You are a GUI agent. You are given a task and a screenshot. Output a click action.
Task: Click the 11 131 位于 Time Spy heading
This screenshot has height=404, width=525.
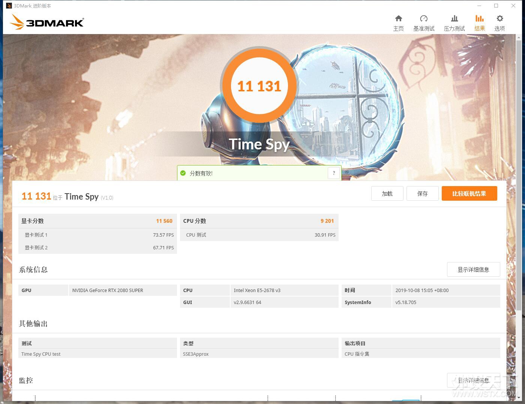click(67, 197)
